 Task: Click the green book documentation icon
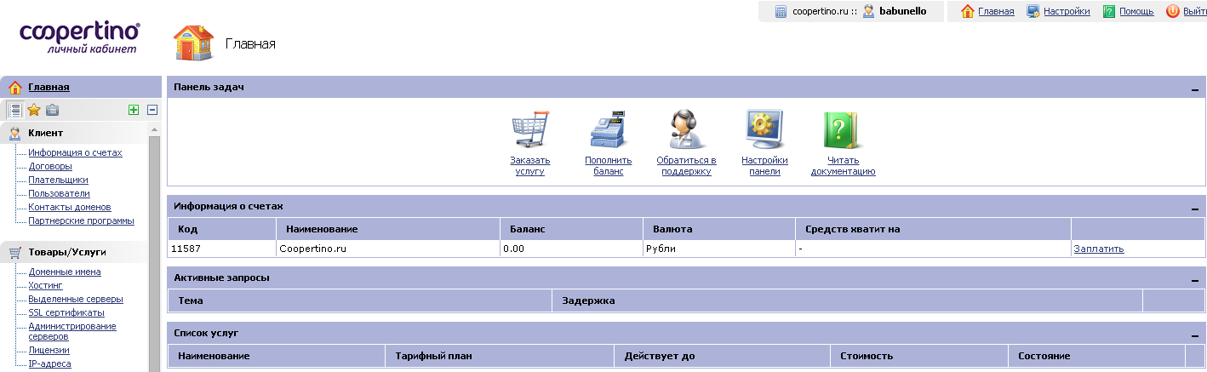[842, 130]
